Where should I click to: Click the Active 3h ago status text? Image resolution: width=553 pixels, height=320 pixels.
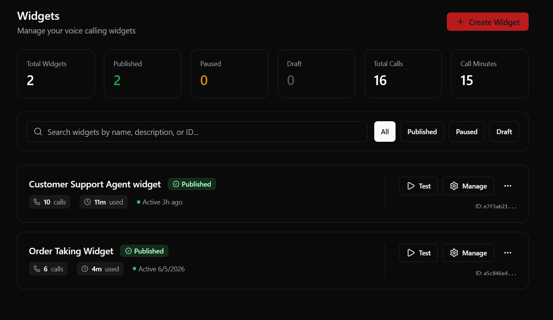coord(162,202)
